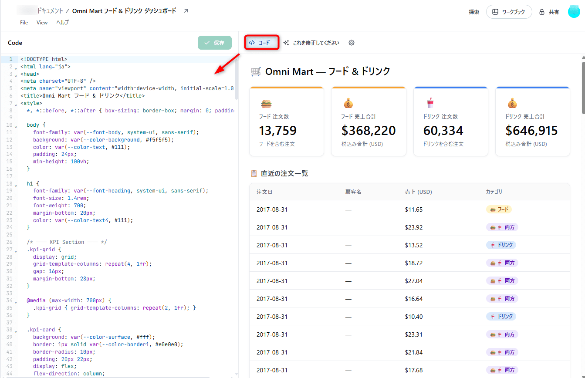The image size is (585, 378).
Task: Click the KPI Section comment on line 26
Action: click(67, 242)
